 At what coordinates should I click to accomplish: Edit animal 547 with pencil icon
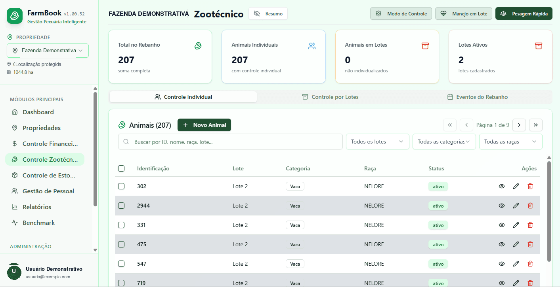pyautogui.click(x=516, y=264)
